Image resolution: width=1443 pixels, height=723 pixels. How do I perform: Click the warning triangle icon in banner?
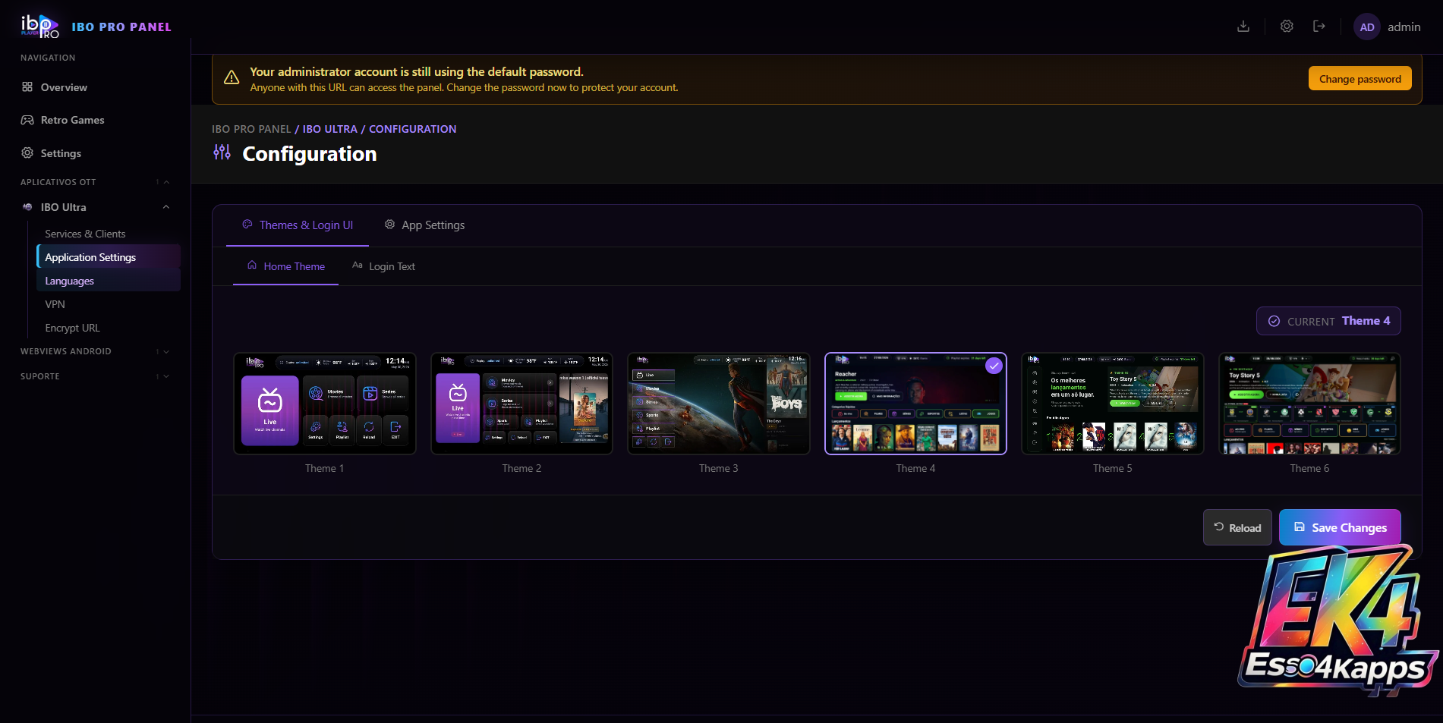232,78
